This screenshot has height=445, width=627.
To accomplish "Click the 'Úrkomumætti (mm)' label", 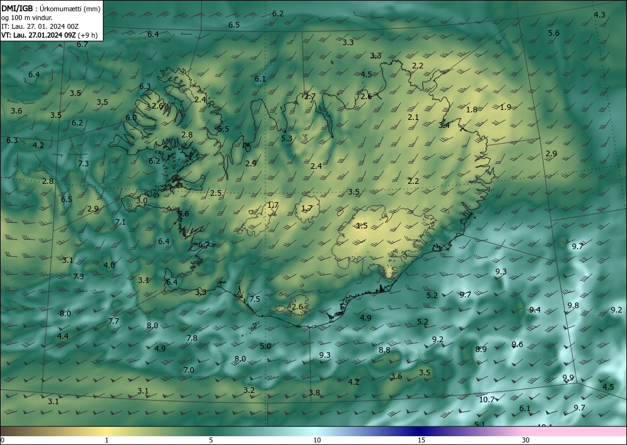I will click(x=70, y=9).
